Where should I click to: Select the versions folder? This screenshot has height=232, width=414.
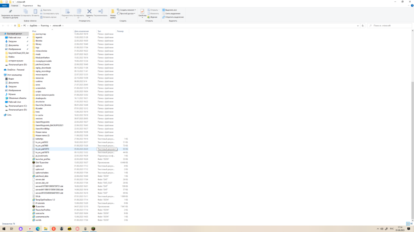[39, 118]
